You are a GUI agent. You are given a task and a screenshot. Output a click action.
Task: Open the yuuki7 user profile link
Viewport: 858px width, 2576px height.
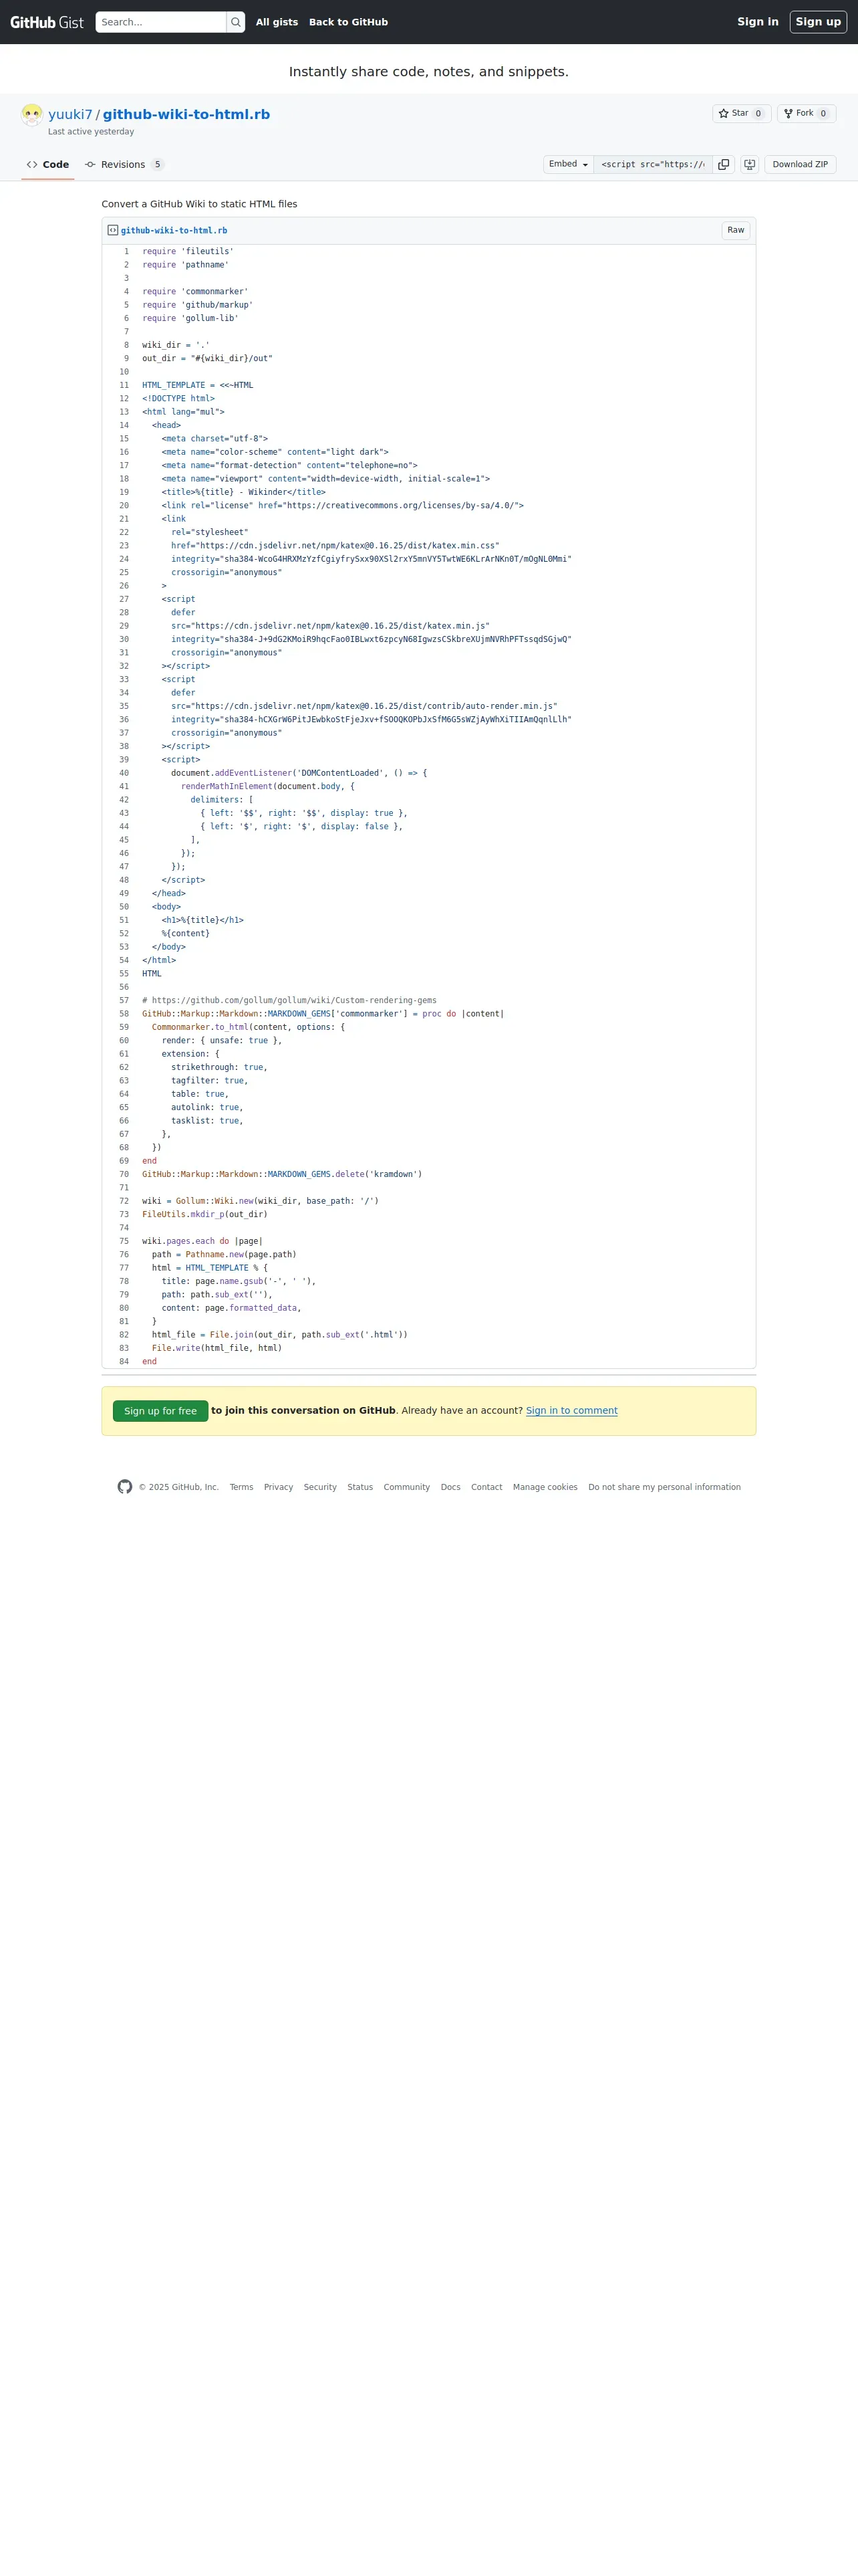pyautogui.click(x=70, y=114)
